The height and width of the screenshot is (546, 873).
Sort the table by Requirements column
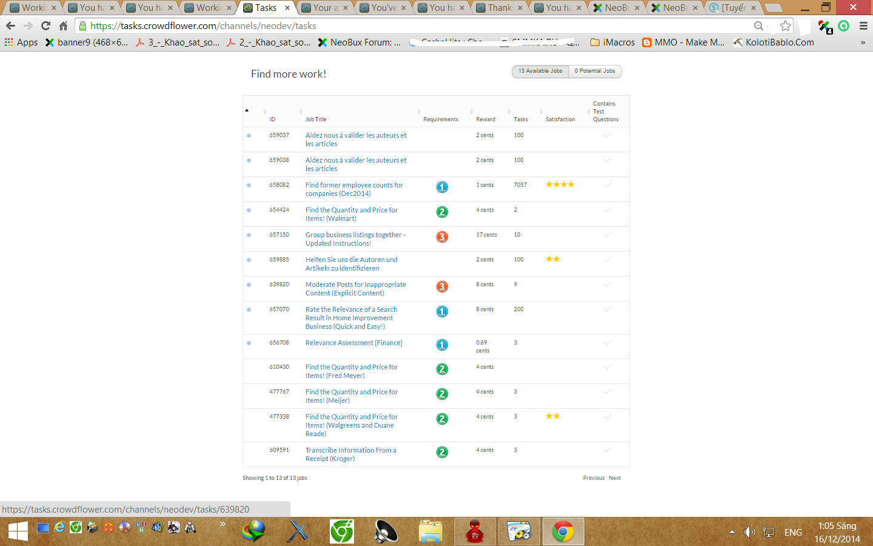pyautogui.click(x=441, y=120)
